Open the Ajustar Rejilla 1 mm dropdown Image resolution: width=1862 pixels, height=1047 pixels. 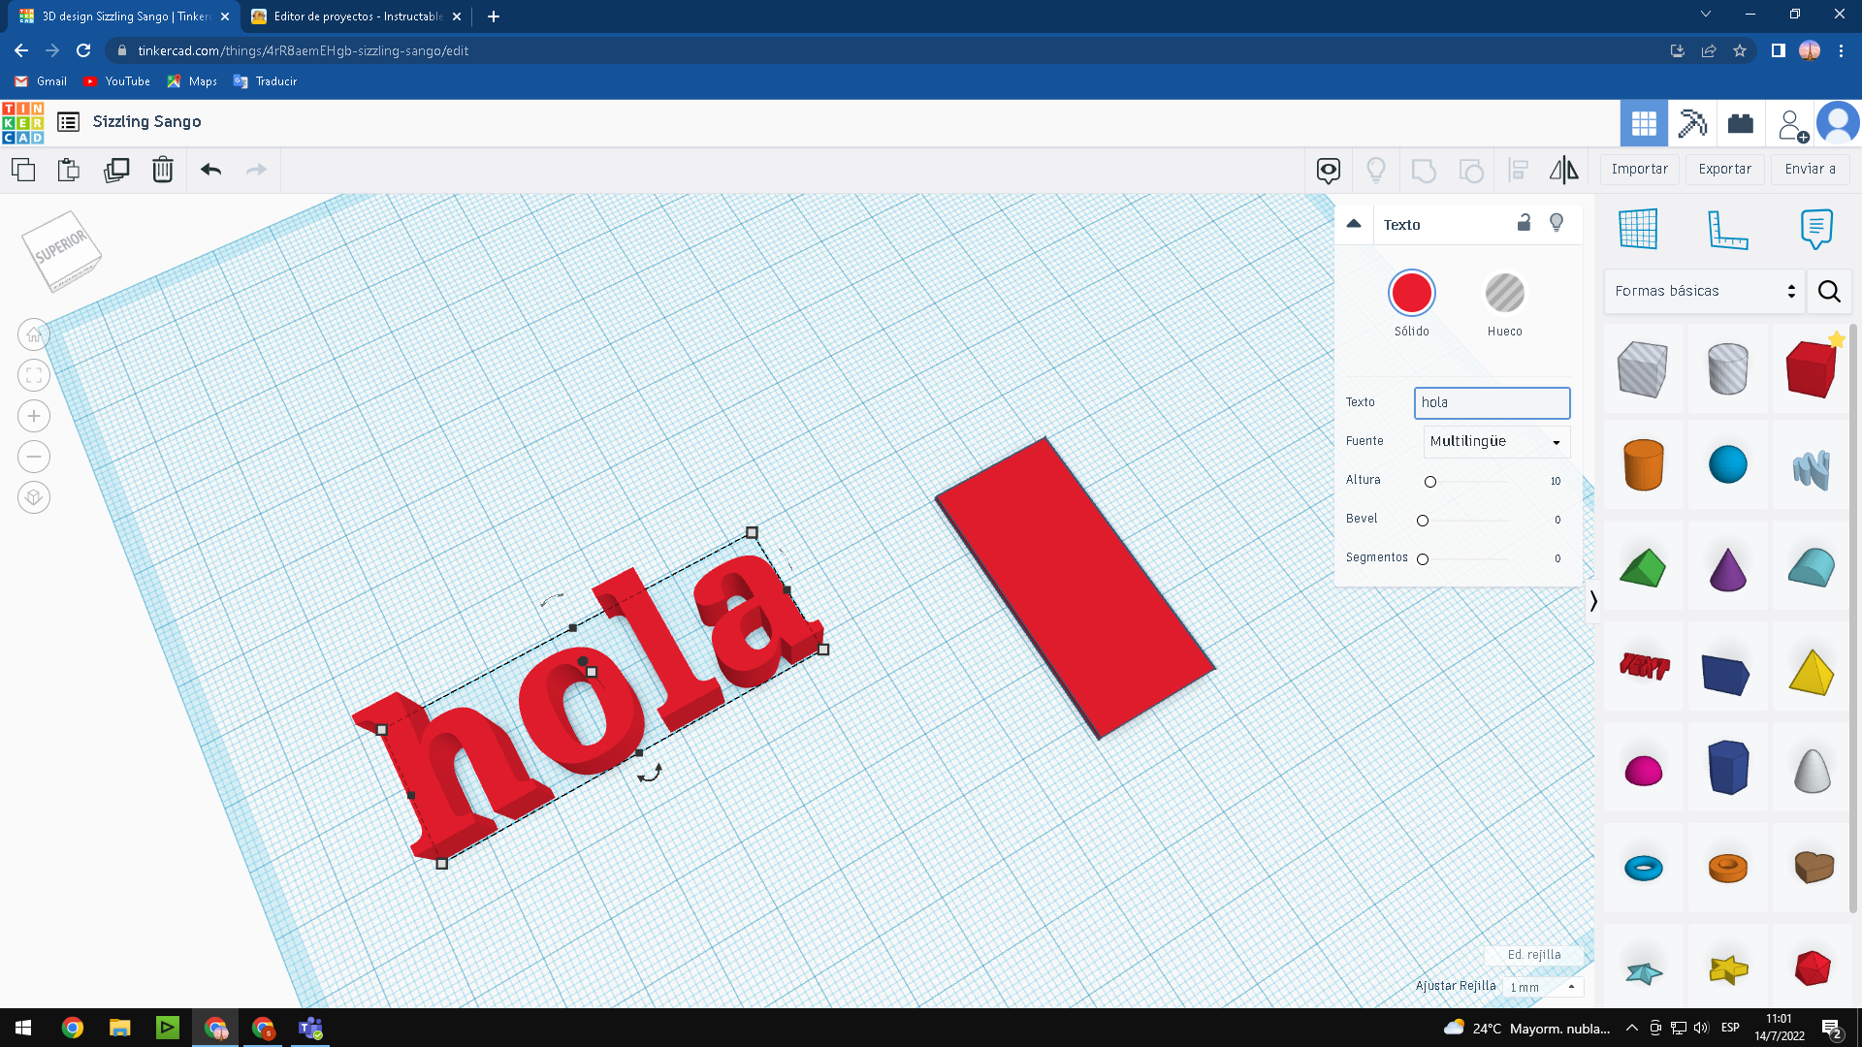pyautogui.click(x=1542, y=987)
